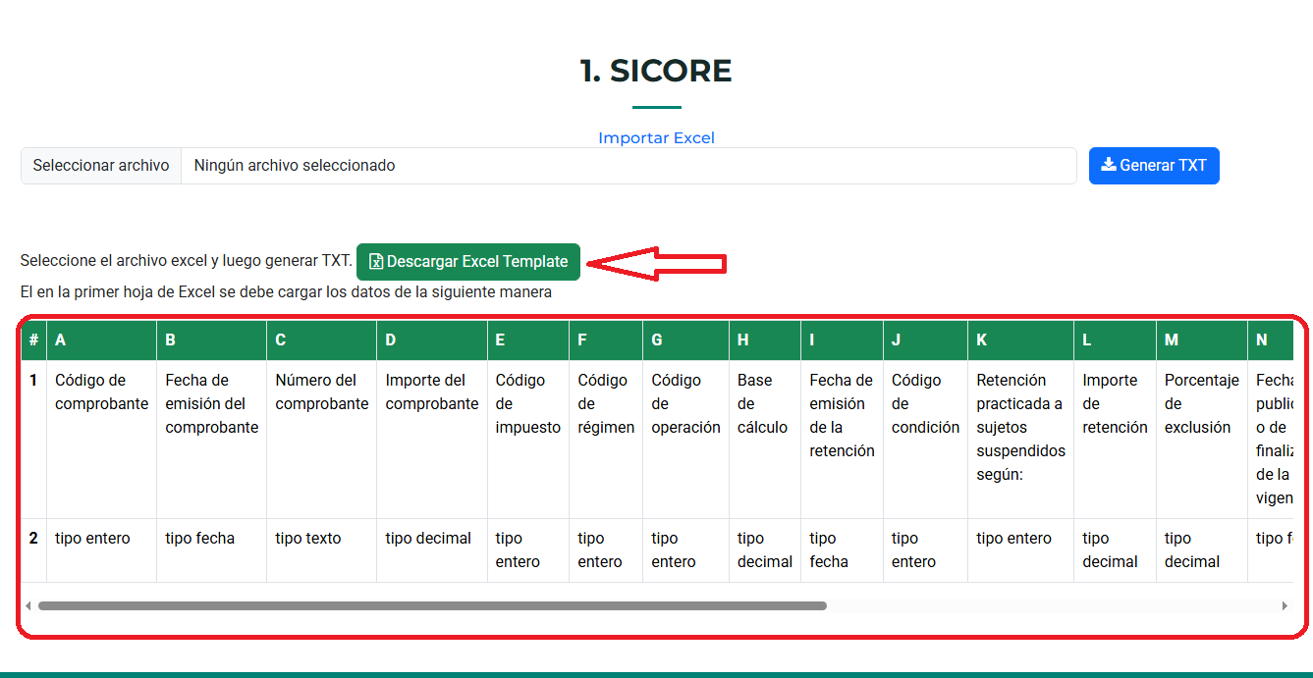The height and width of the screenshot is (678, 1313).
Task: Select column header C
Action: [x=321, y=340]
